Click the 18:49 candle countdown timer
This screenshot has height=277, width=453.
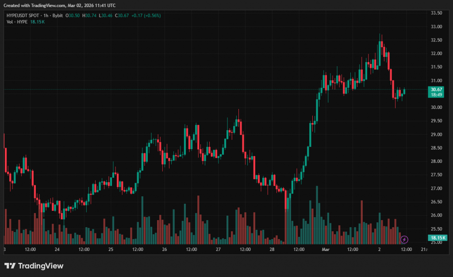437,94
